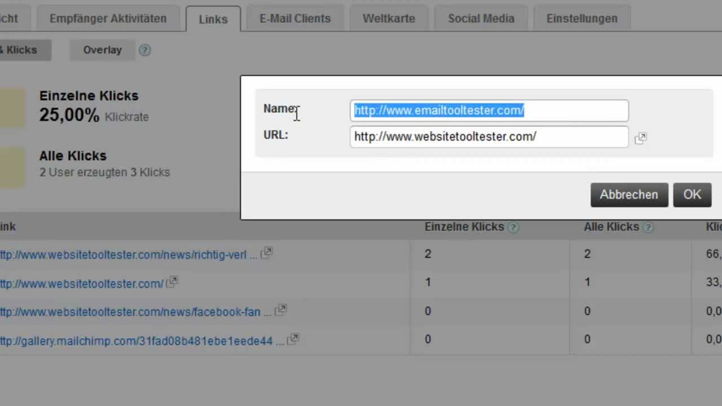722x406 pixels.
Task: Click the URL input field
Action: coord(489,137)
